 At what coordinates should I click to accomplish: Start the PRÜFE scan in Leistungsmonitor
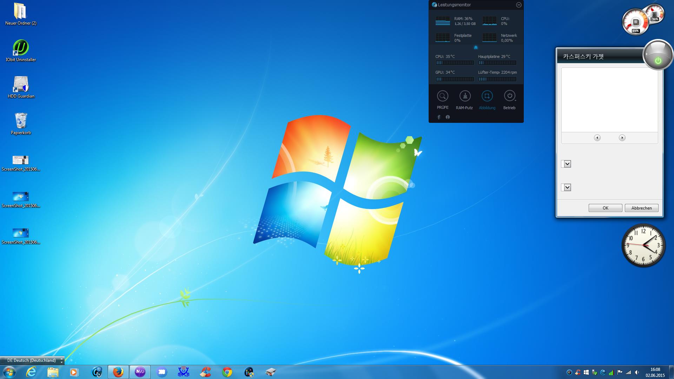pyautogui.click(x=443, y=96)
